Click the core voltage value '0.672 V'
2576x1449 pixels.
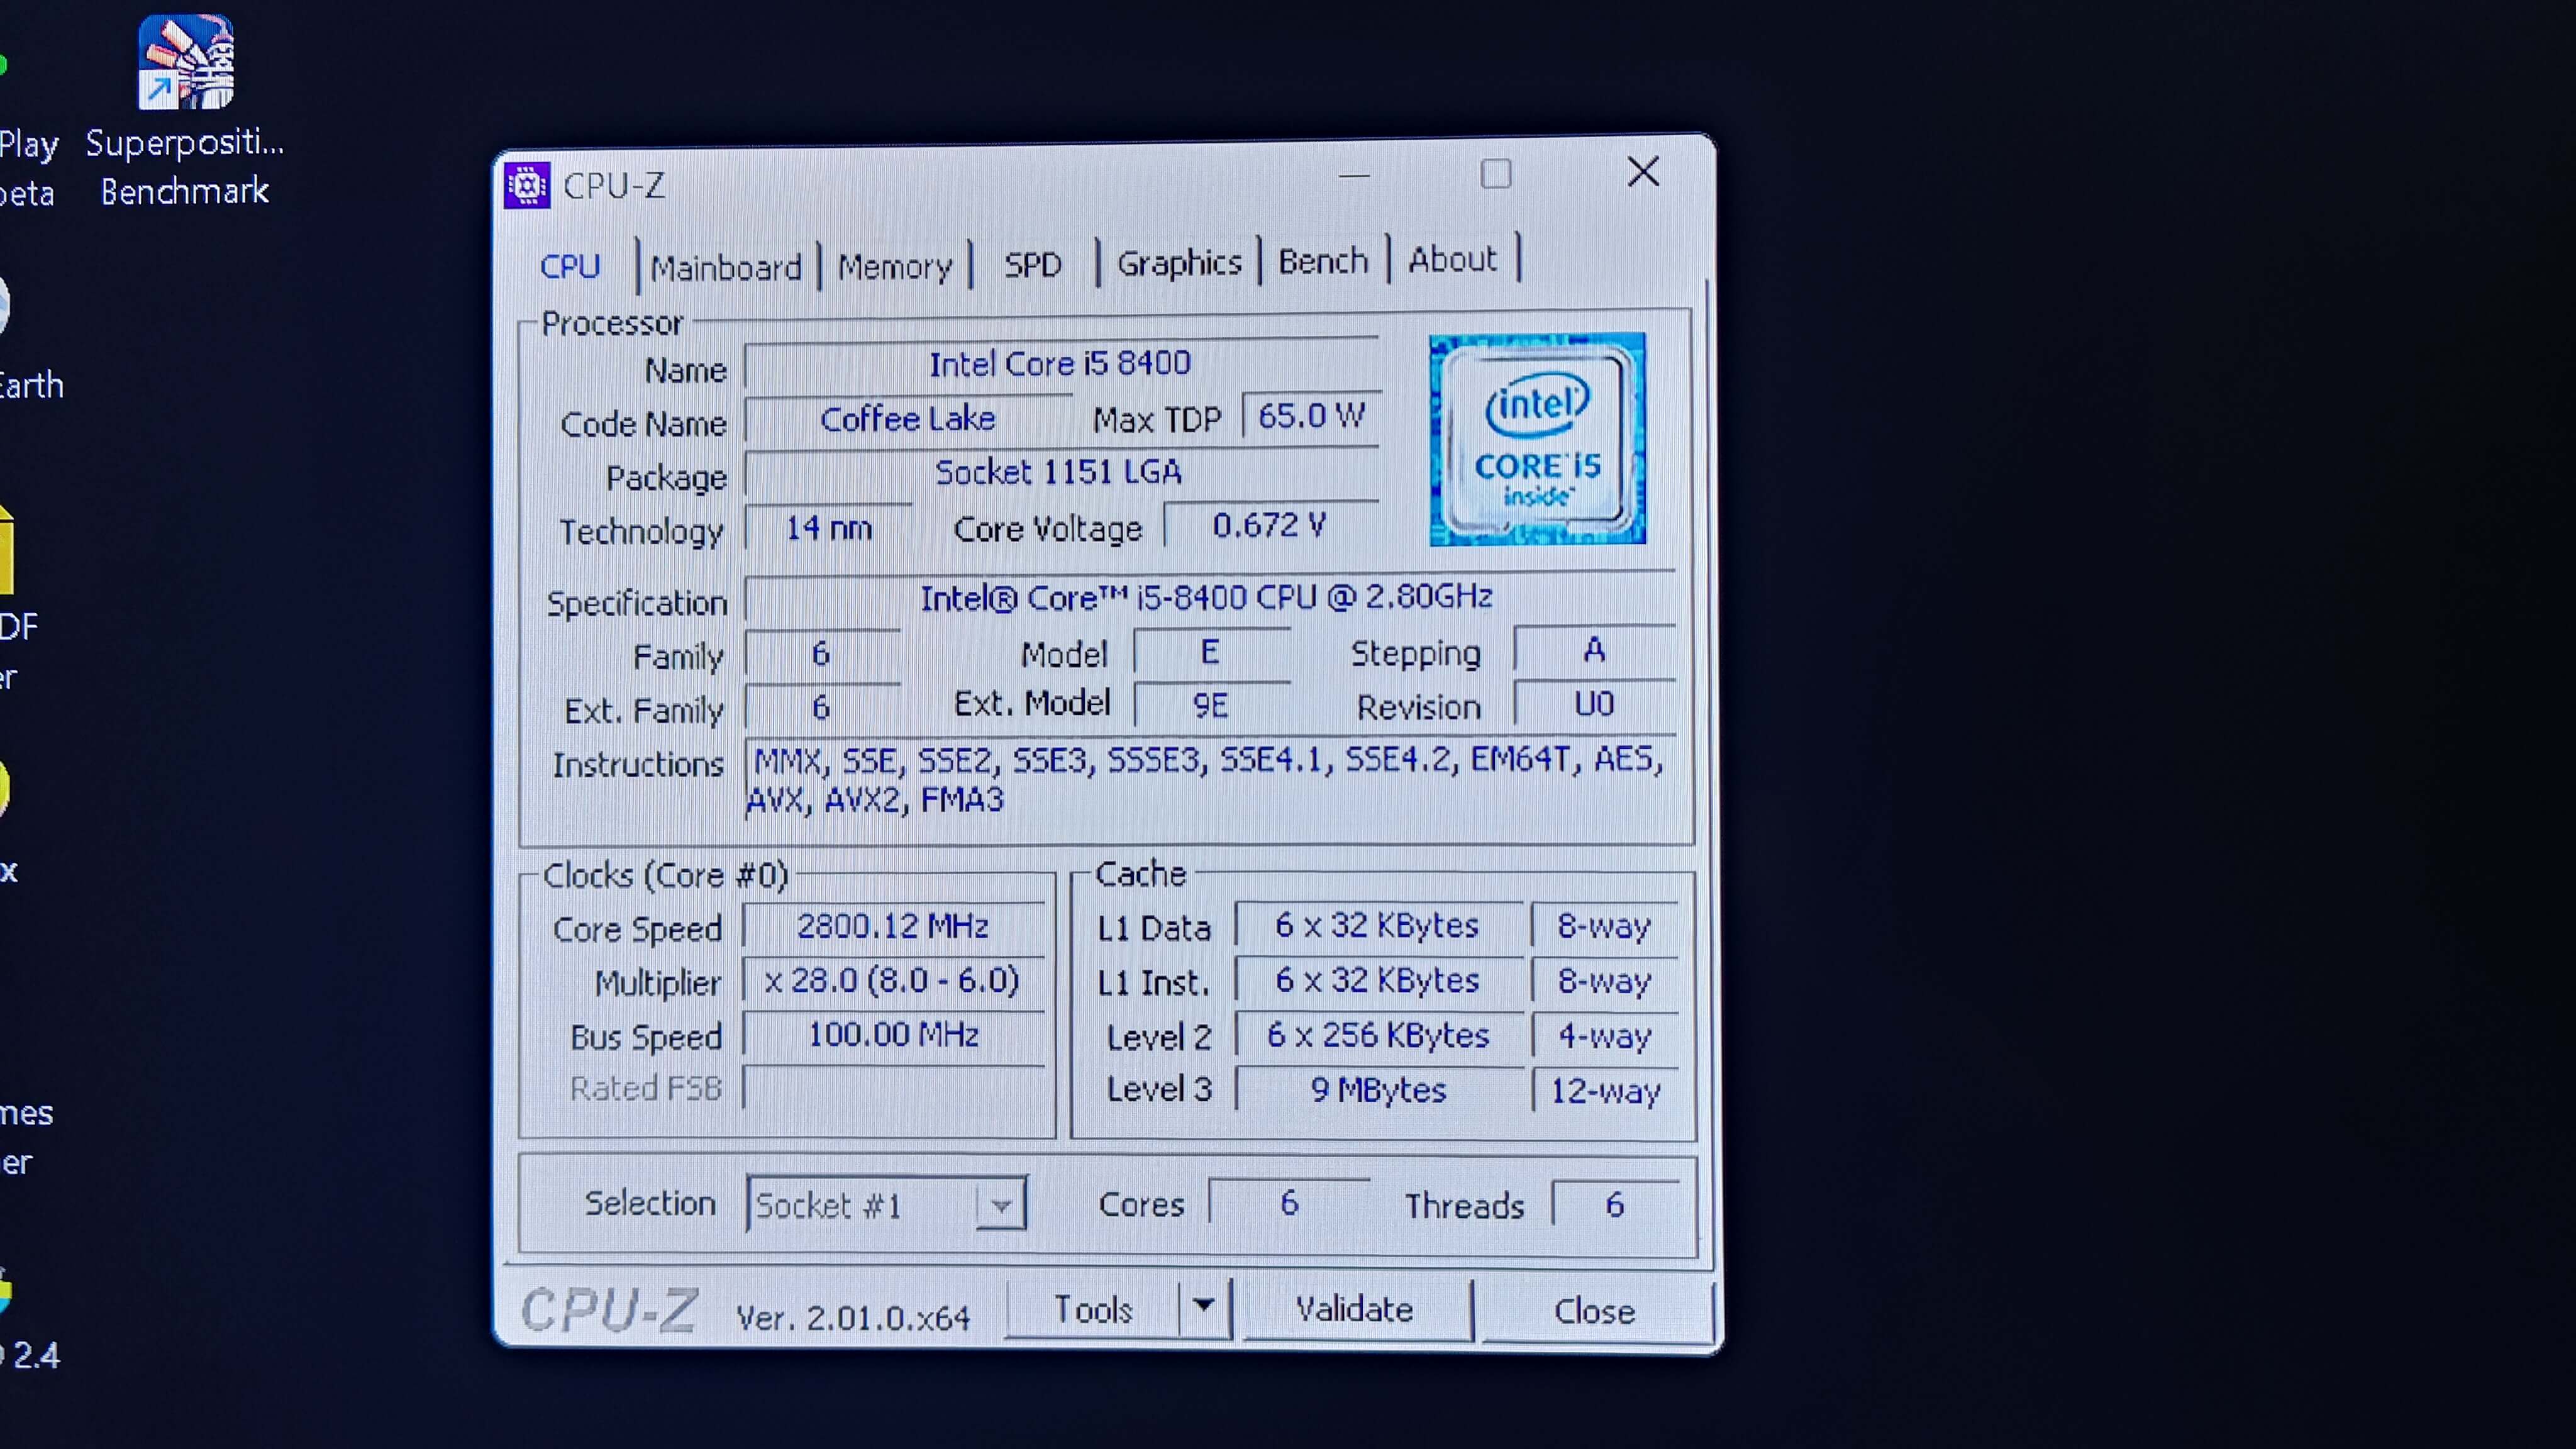(1270, 525)
